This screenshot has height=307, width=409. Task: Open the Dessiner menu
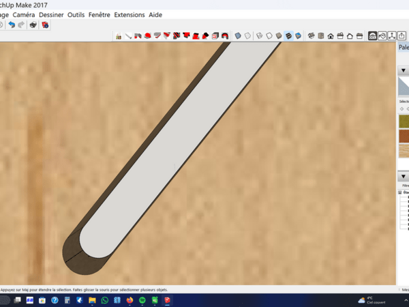[x=52, y=14]
